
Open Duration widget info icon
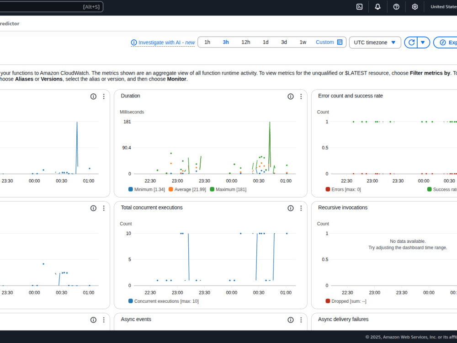[x=291, y=96]
